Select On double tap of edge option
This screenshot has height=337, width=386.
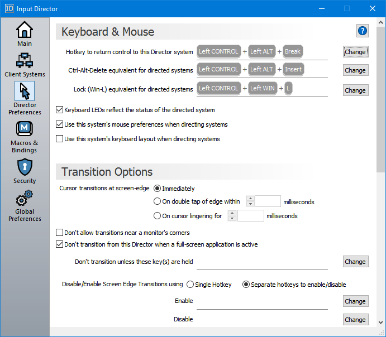tap(157, 202)
